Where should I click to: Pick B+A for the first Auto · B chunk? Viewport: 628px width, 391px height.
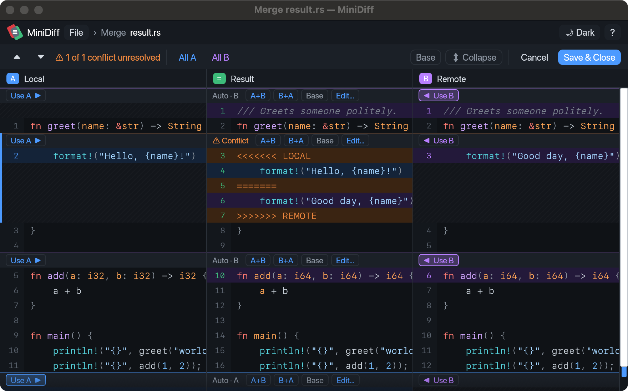click(x=286, y=96)
